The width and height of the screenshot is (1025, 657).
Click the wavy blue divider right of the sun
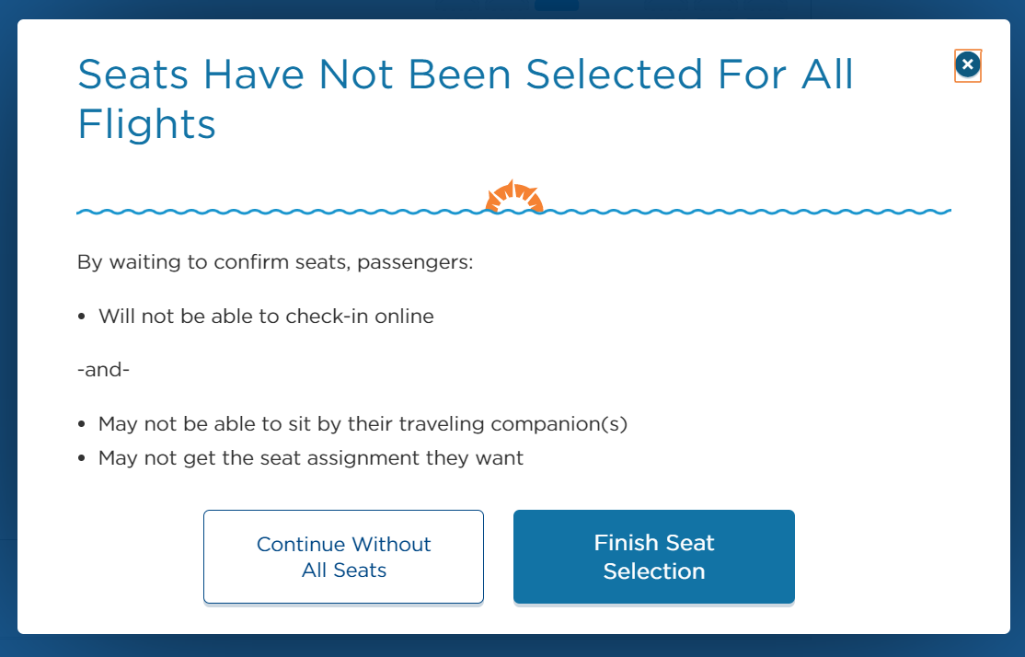click(x=745, y=212)
